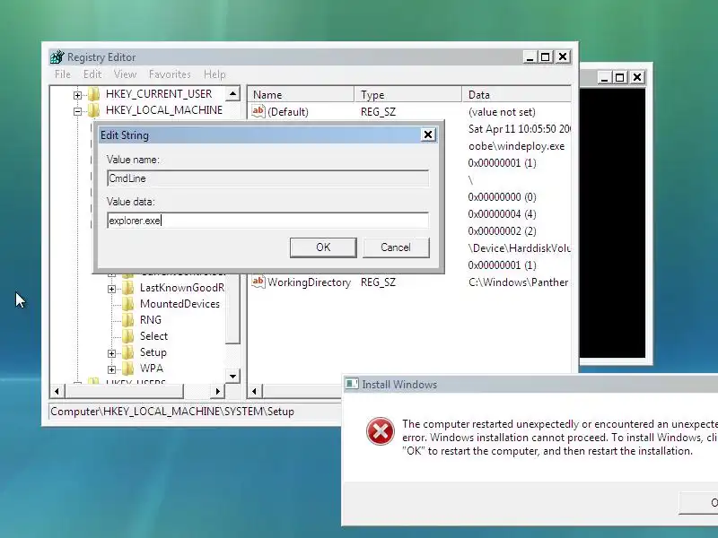Image resolution: width=718 pixels, height=538 pixels.
Task: Select the RNG folder icon
Action: [x=128, y=320]
